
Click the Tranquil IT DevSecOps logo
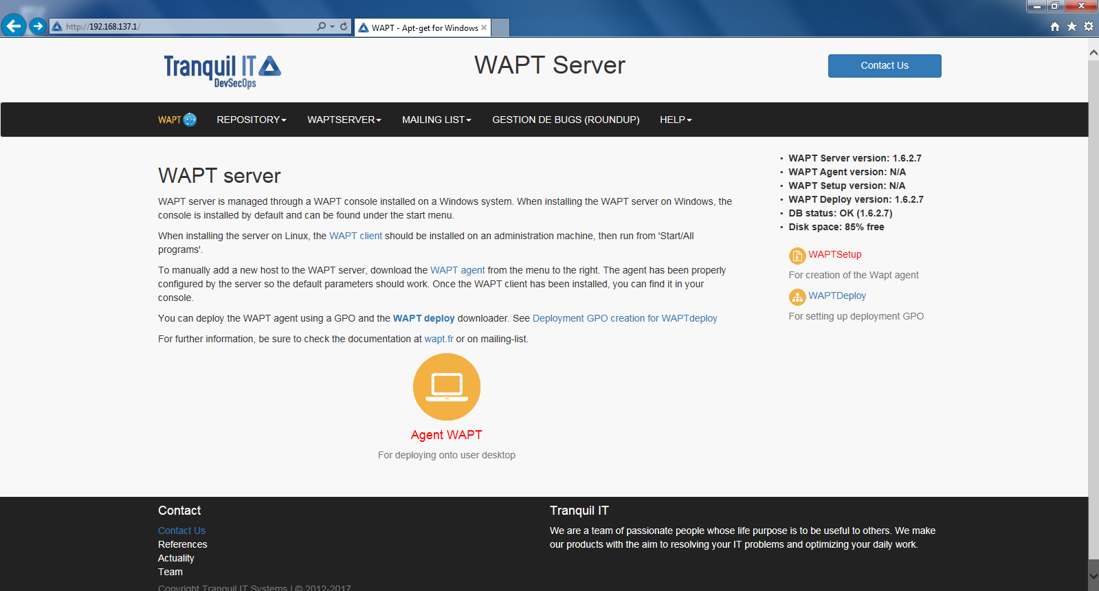point(222,71)
